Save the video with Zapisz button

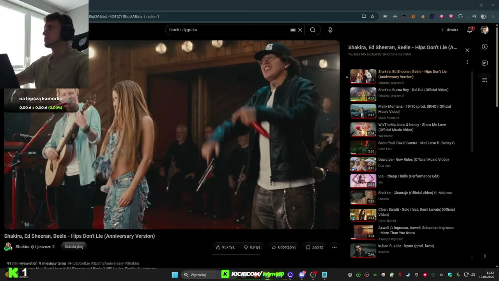click(x=315, y=247)
